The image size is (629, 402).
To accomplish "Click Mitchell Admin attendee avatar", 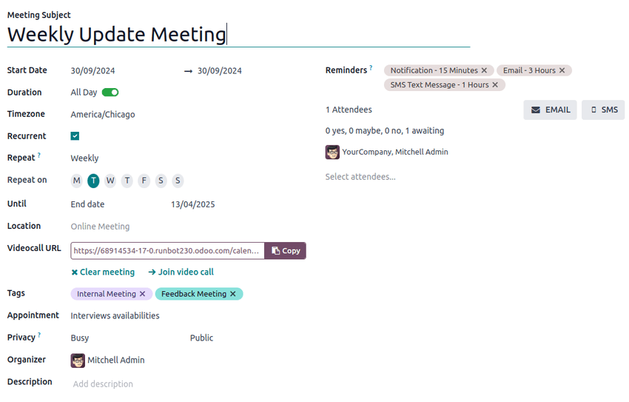I will click(332, 152).
